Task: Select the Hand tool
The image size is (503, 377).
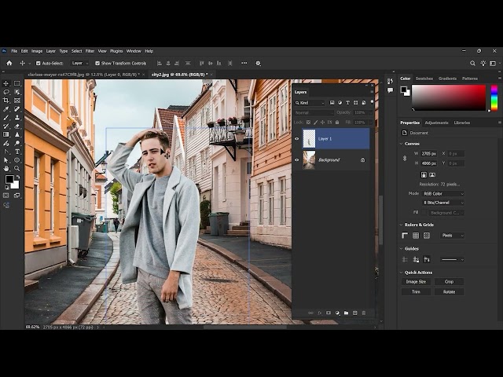Action: click(x=6, y=168)
